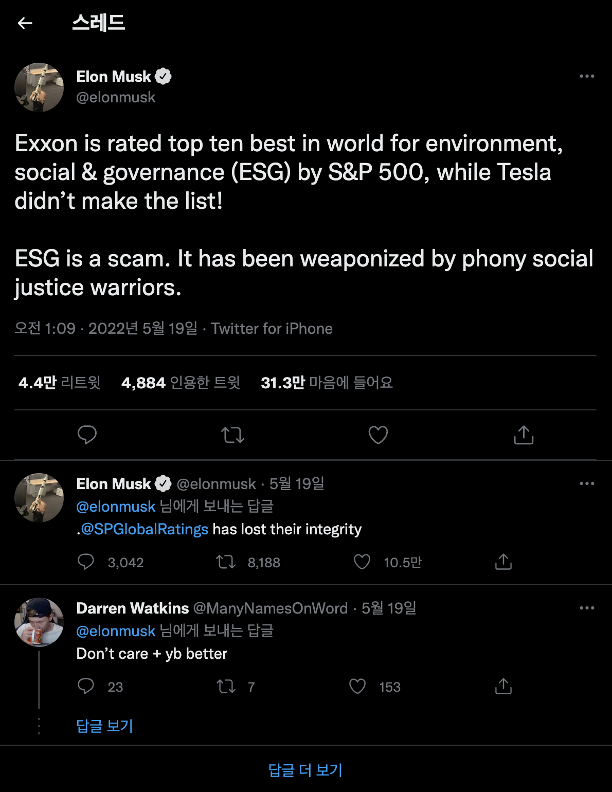Image resolution: width=612 pixels, height=792 pixels.
Task: View the 4,884 quote tweets list
Action: pyautogui.click(x=181, y=383)
